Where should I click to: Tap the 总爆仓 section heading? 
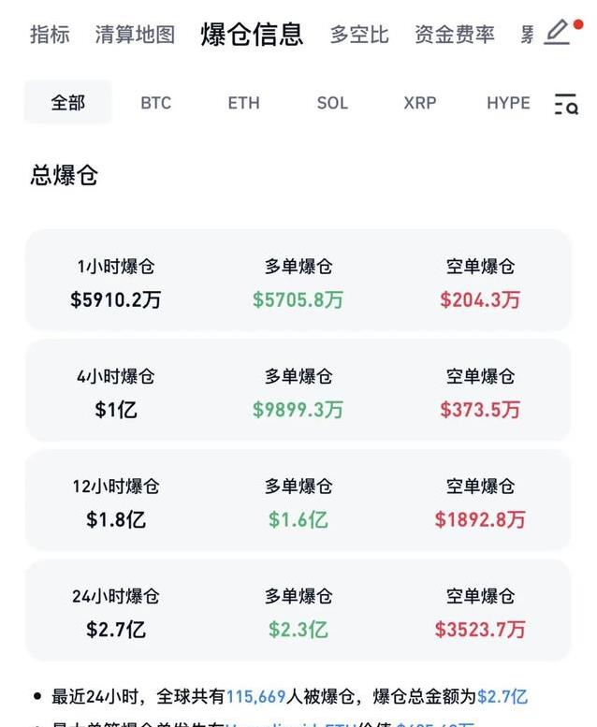pyautogui.click(x=65, y=175)
